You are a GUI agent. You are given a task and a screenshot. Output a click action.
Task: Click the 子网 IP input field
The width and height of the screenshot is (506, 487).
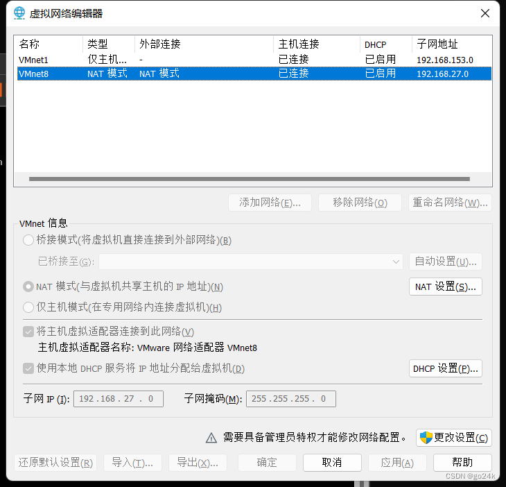(x=119, y=399)
